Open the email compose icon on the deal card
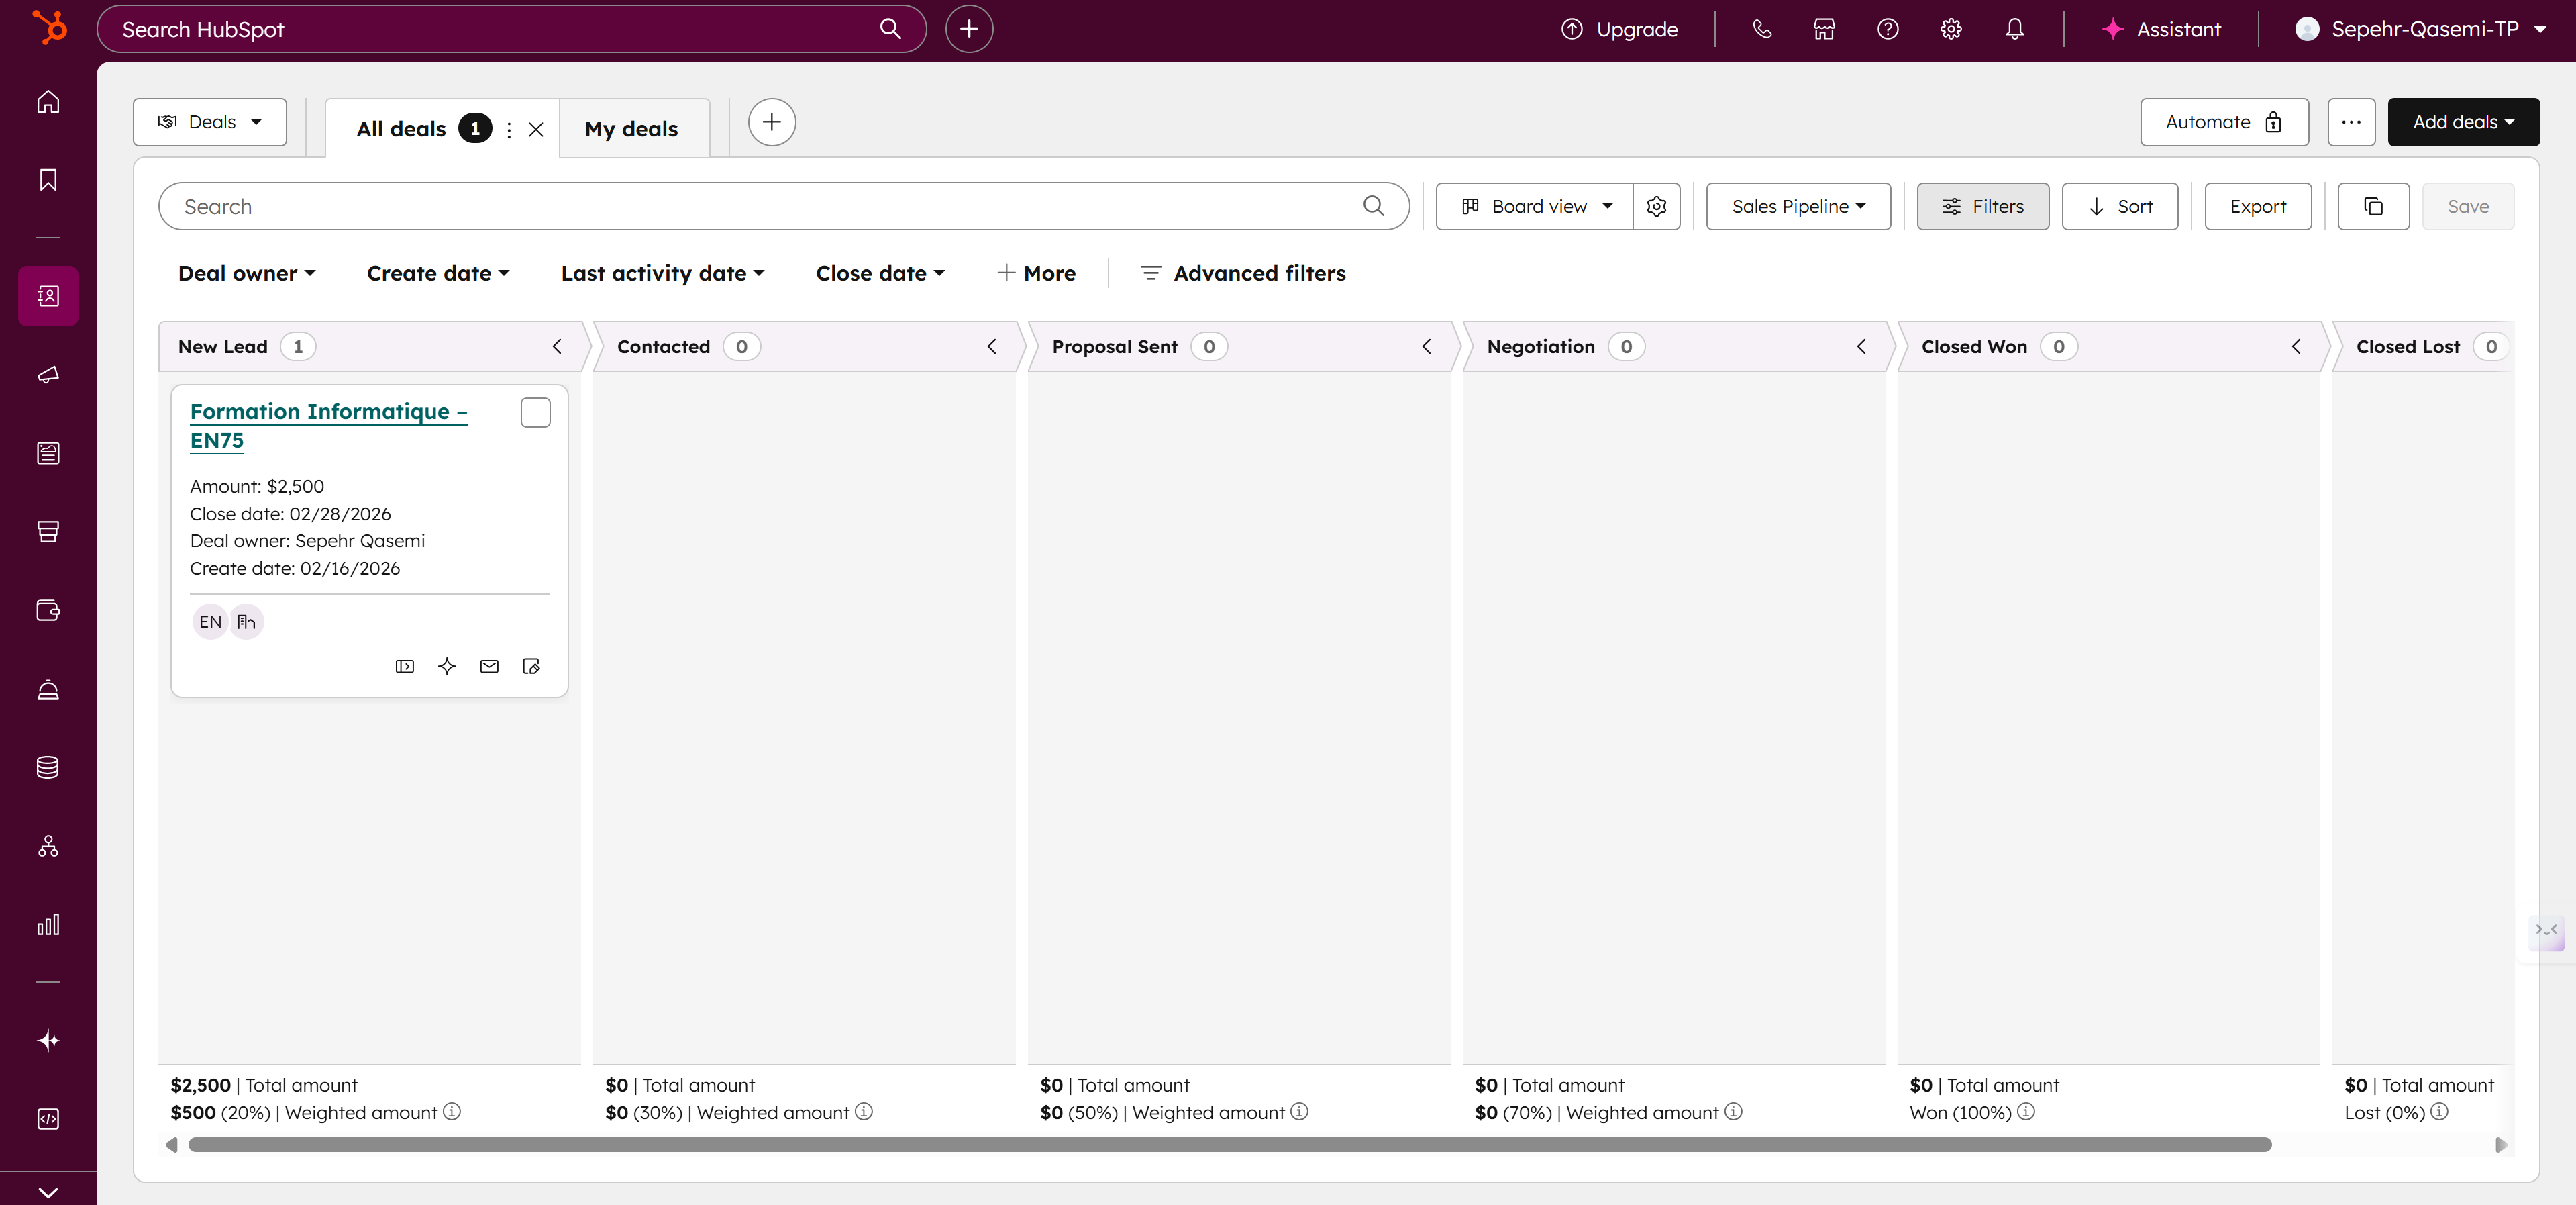Viewport: 2576px width, 1205px height. 489,665
